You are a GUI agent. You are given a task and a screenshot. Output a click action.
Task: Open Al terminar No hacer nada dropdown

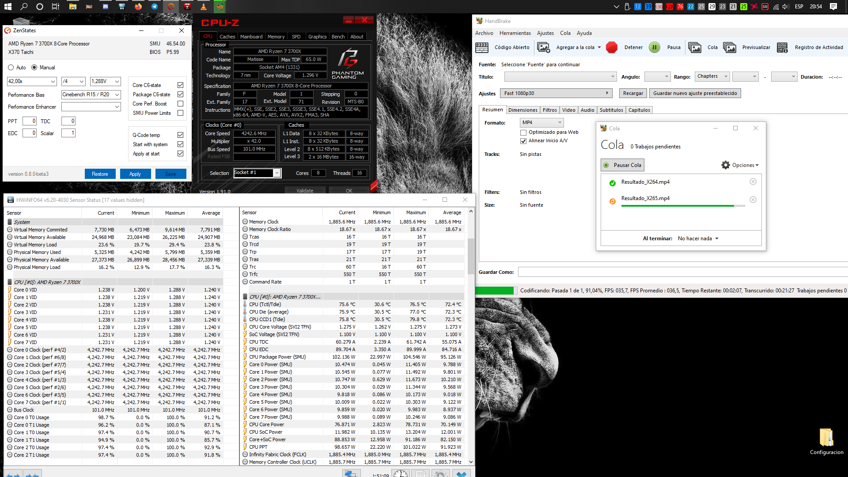coord(698,238)
